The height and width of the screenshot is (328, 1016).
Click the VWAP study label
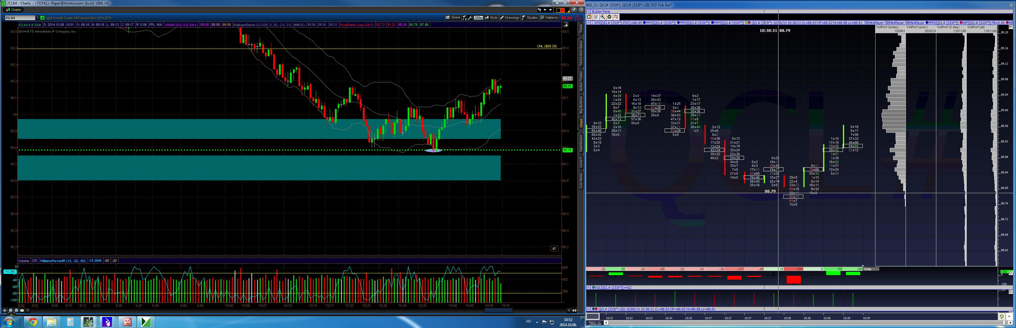(181, 25)
